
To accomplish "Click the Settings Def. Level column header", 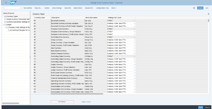I will [121, 17].
